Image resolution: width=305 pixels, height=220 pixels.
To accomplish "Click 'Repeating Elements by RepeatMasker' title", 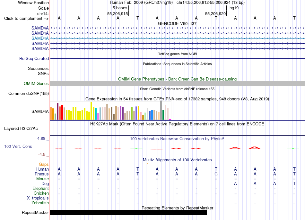I will tap(177, 208).
